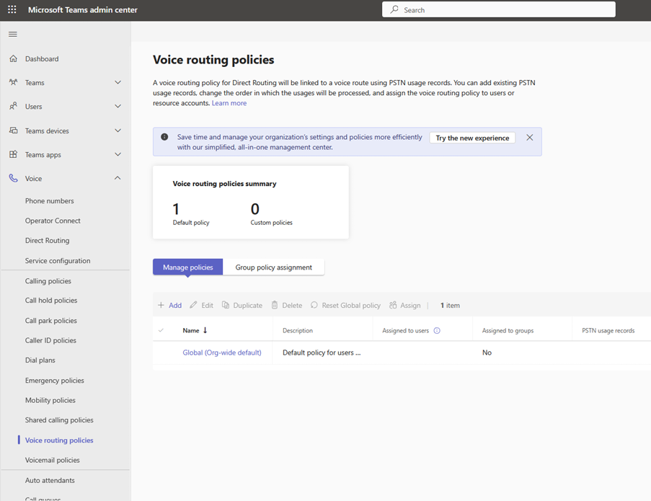651x501 pixels.
Task: Click the Teams devices icon
Action: point(13,130)
